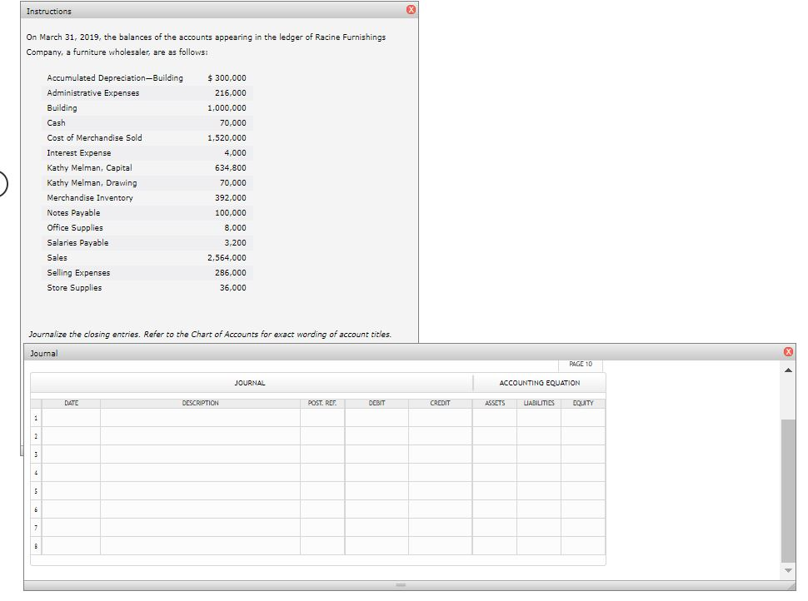The image size is (808, 601).
Task: Select the Date cell in row 4
Action: pos(71,472)
